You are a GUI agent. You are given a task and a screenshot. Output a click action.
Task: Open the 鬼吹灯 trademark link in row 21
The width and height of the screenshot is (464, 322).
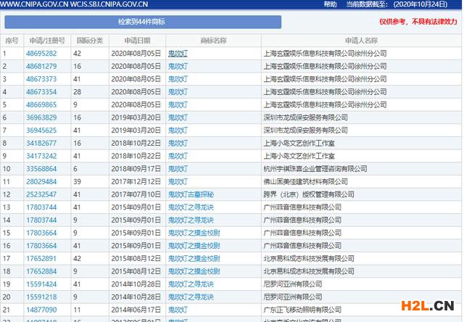[178, 310]
